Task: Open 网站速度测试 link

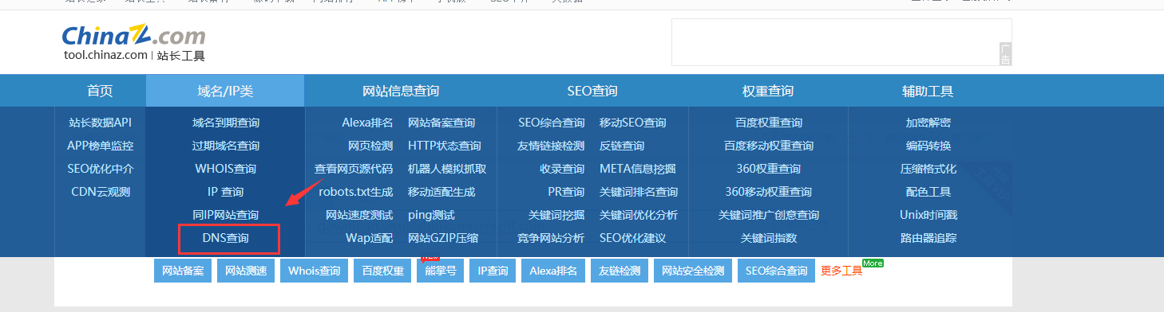Action: click(359, 215)
